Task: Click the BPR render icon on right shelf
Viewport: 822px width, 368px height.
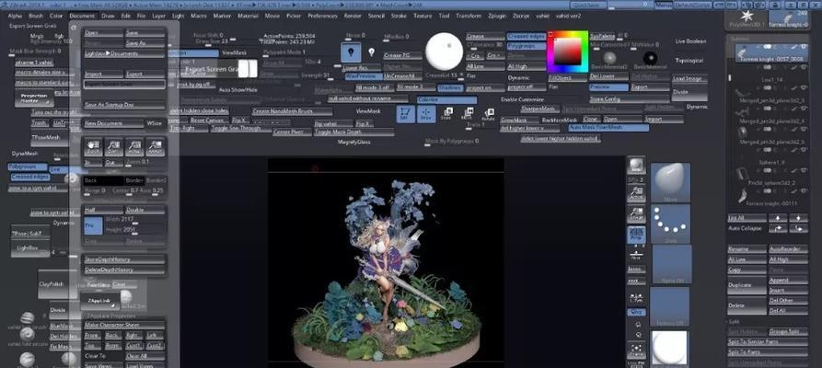Action: pos(636,165)
